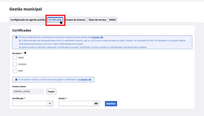The image size is (204, 116).
Task: Open the RNDS tab
Action: tap(112, 20)
